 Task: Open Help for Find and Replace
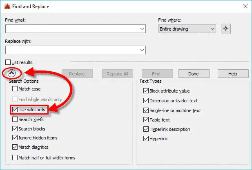click(233, 74)
